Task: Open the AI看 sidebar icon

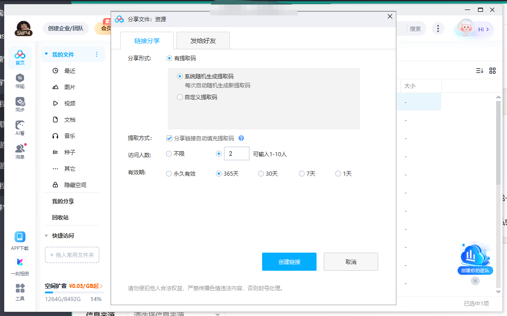Action: (x=20, y=125)
